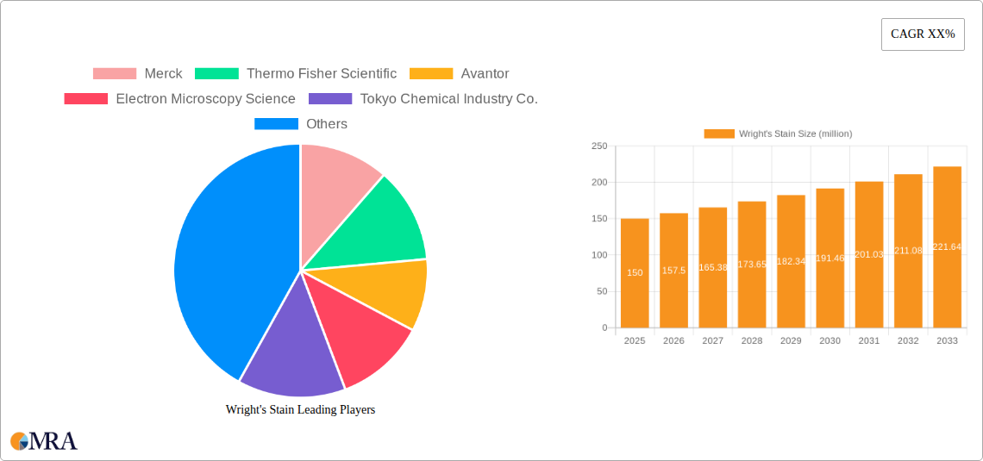The width and height of the screenshot is (983, 461).
Task: Toggle Others legend color swatch
Action: pyautogui.click(x=277, y=124)
